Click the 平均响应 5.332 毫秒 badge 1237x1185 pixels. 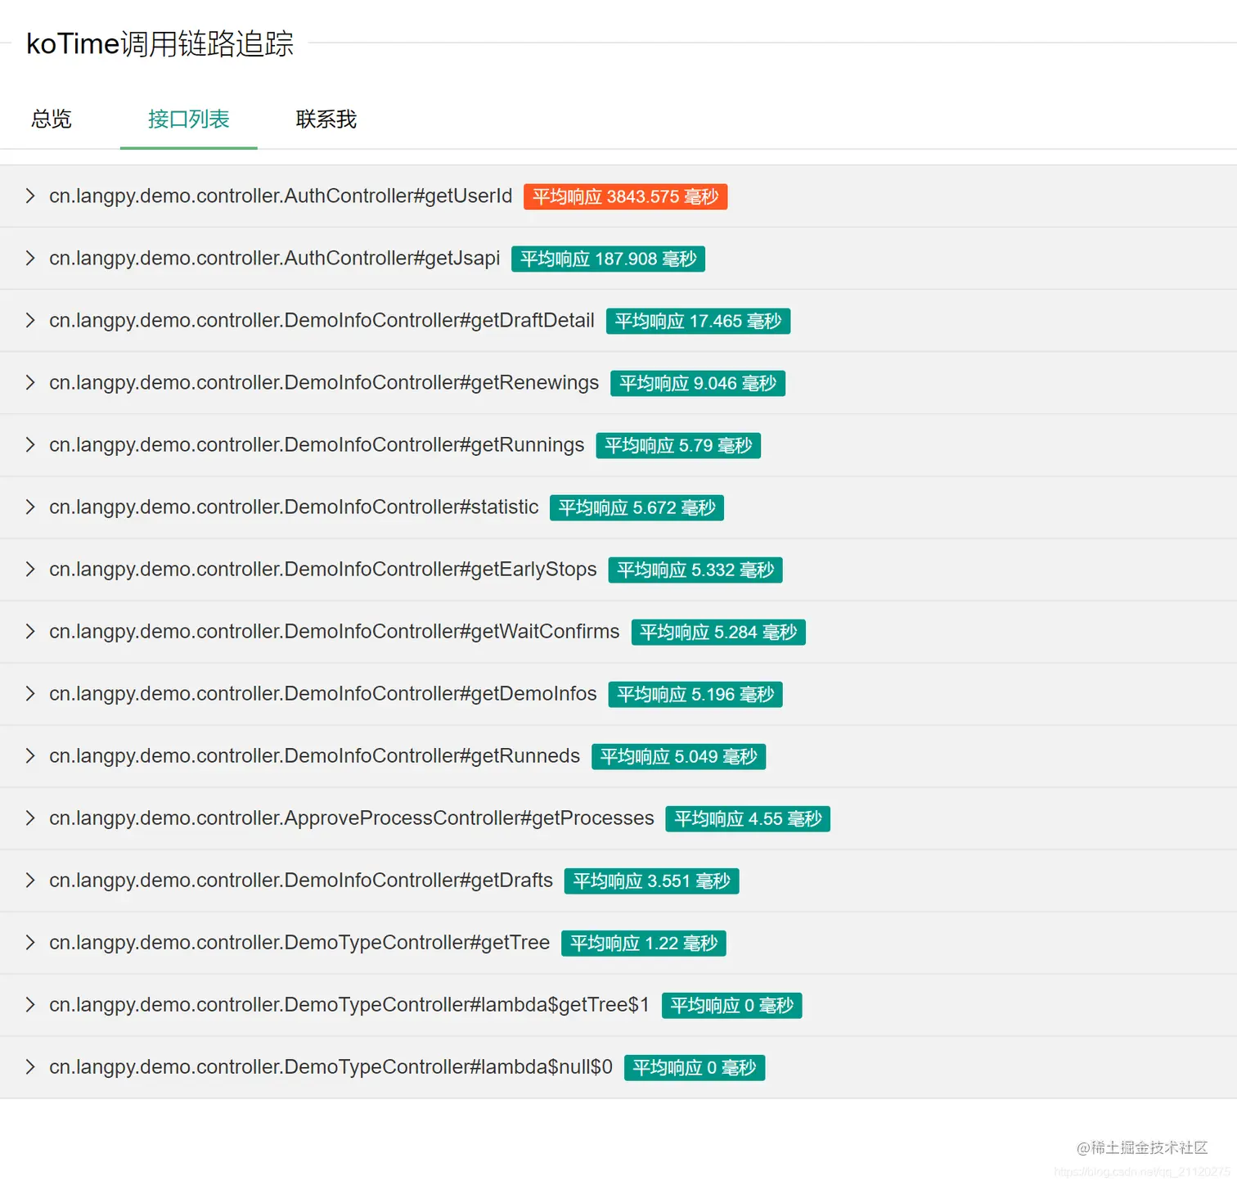click(x=695, y=570)
